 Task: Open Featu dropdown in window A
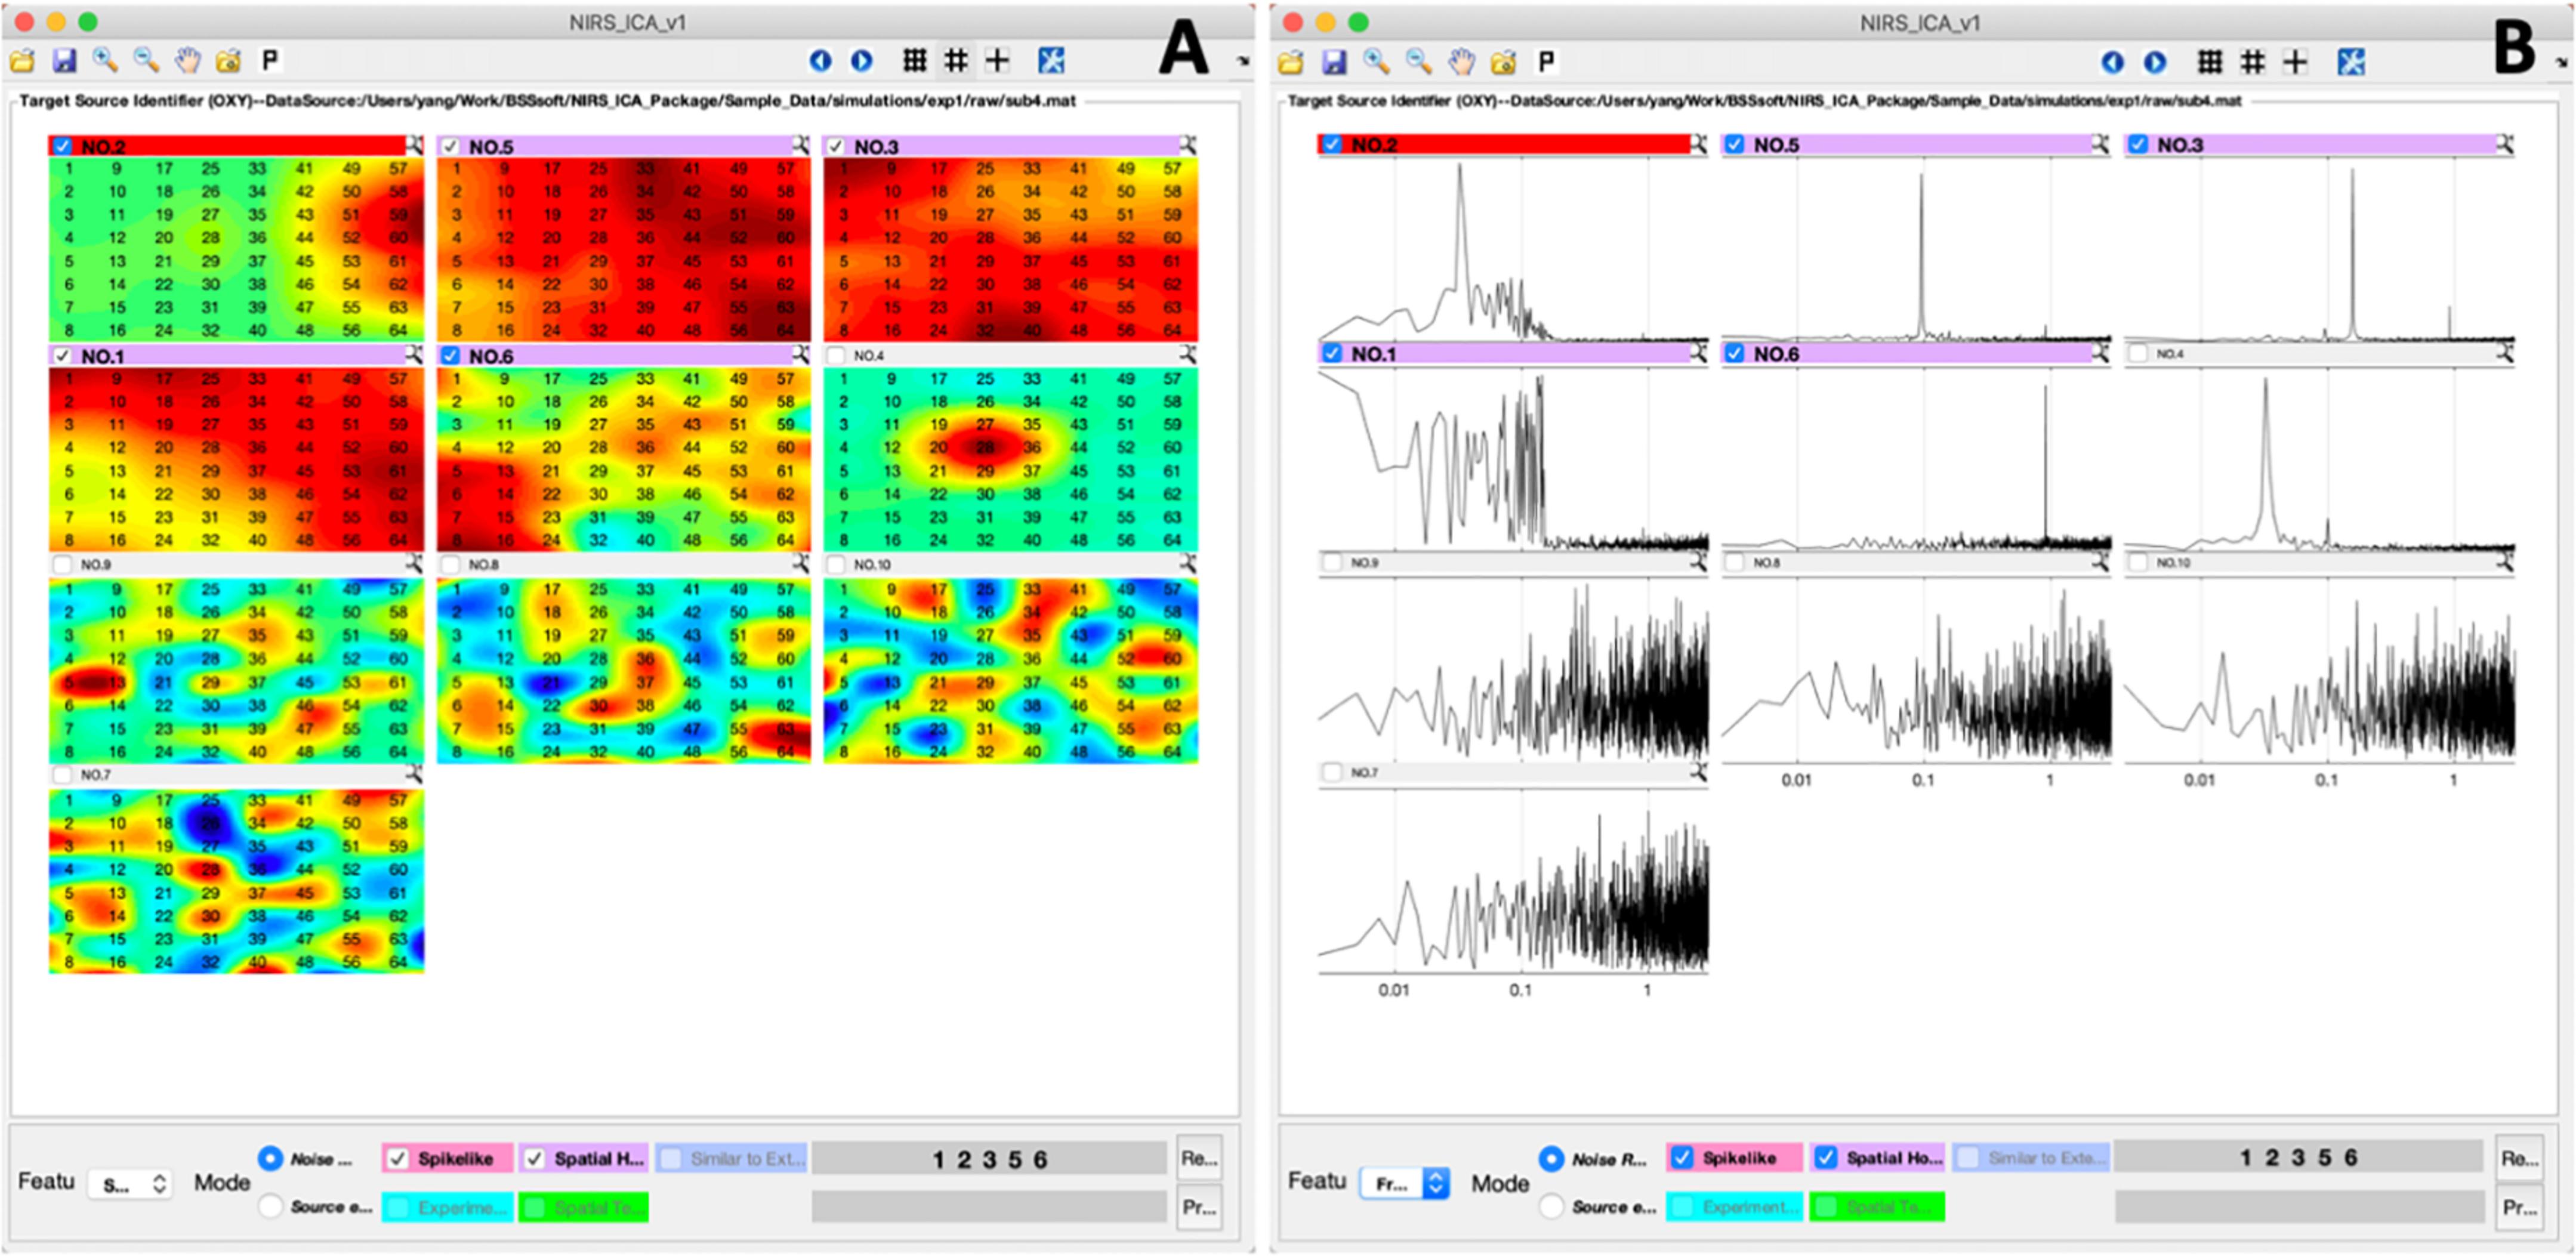[130, 1185]
